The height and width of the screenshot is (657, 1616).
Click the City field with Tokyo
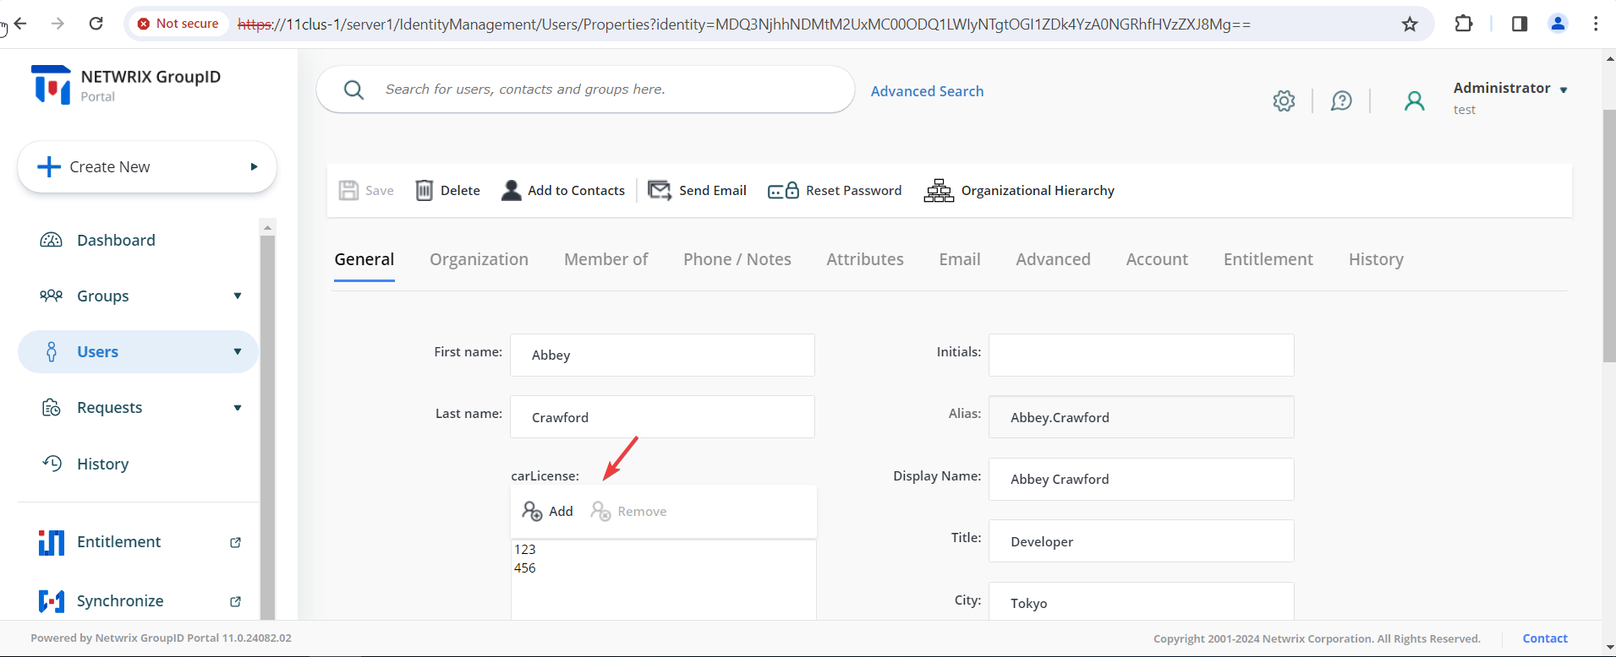point(1141,602)
